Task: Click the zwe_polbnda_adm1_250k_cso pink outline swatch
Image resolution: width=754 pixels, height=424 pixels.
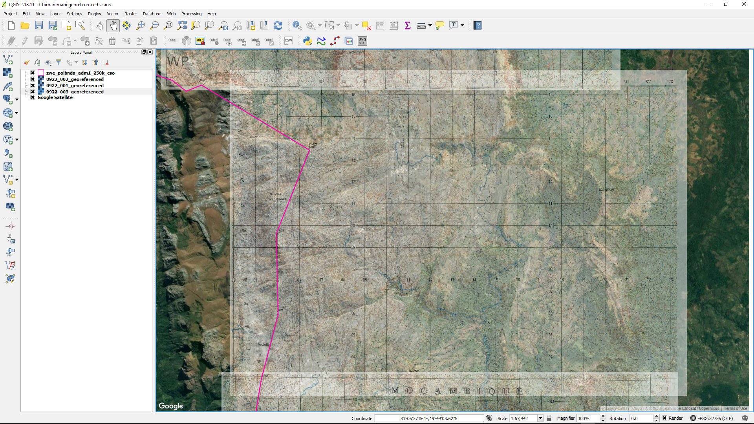Action: click(x=41, y=73)
